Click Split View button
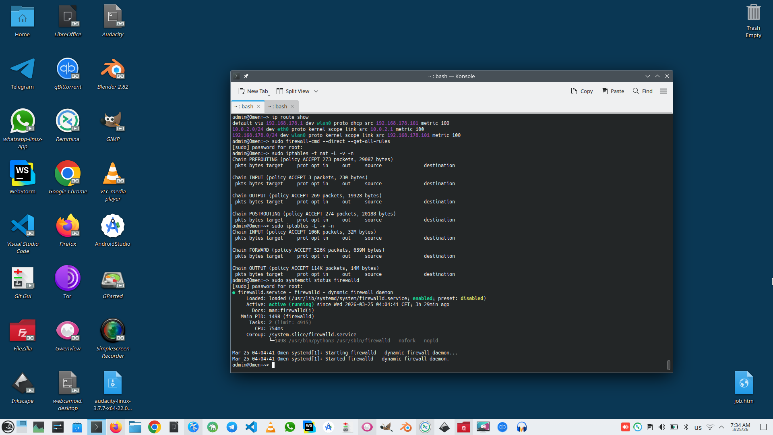The image size is (773, 435). pos(293,91)
